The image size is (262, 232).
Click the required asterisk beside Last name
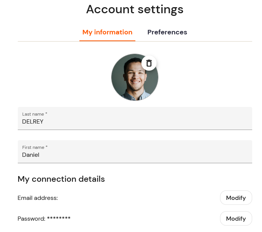(46, 113)
